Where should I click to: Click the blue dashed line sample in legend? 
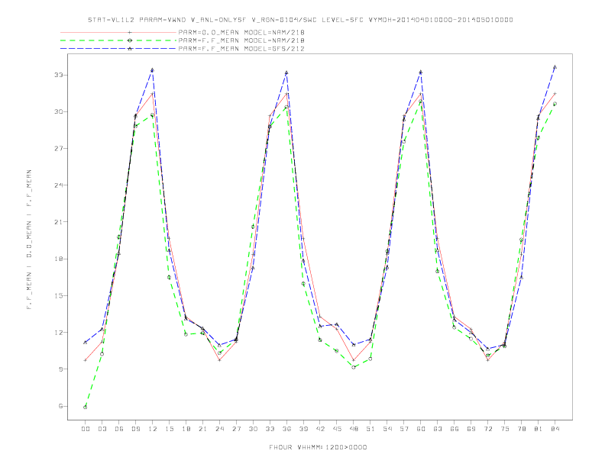point(118,49)
